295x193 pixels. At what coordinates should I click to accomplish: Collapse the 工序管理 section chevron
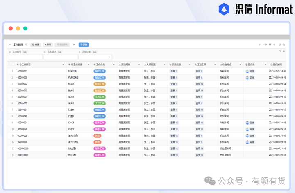[x=10, y=45]
